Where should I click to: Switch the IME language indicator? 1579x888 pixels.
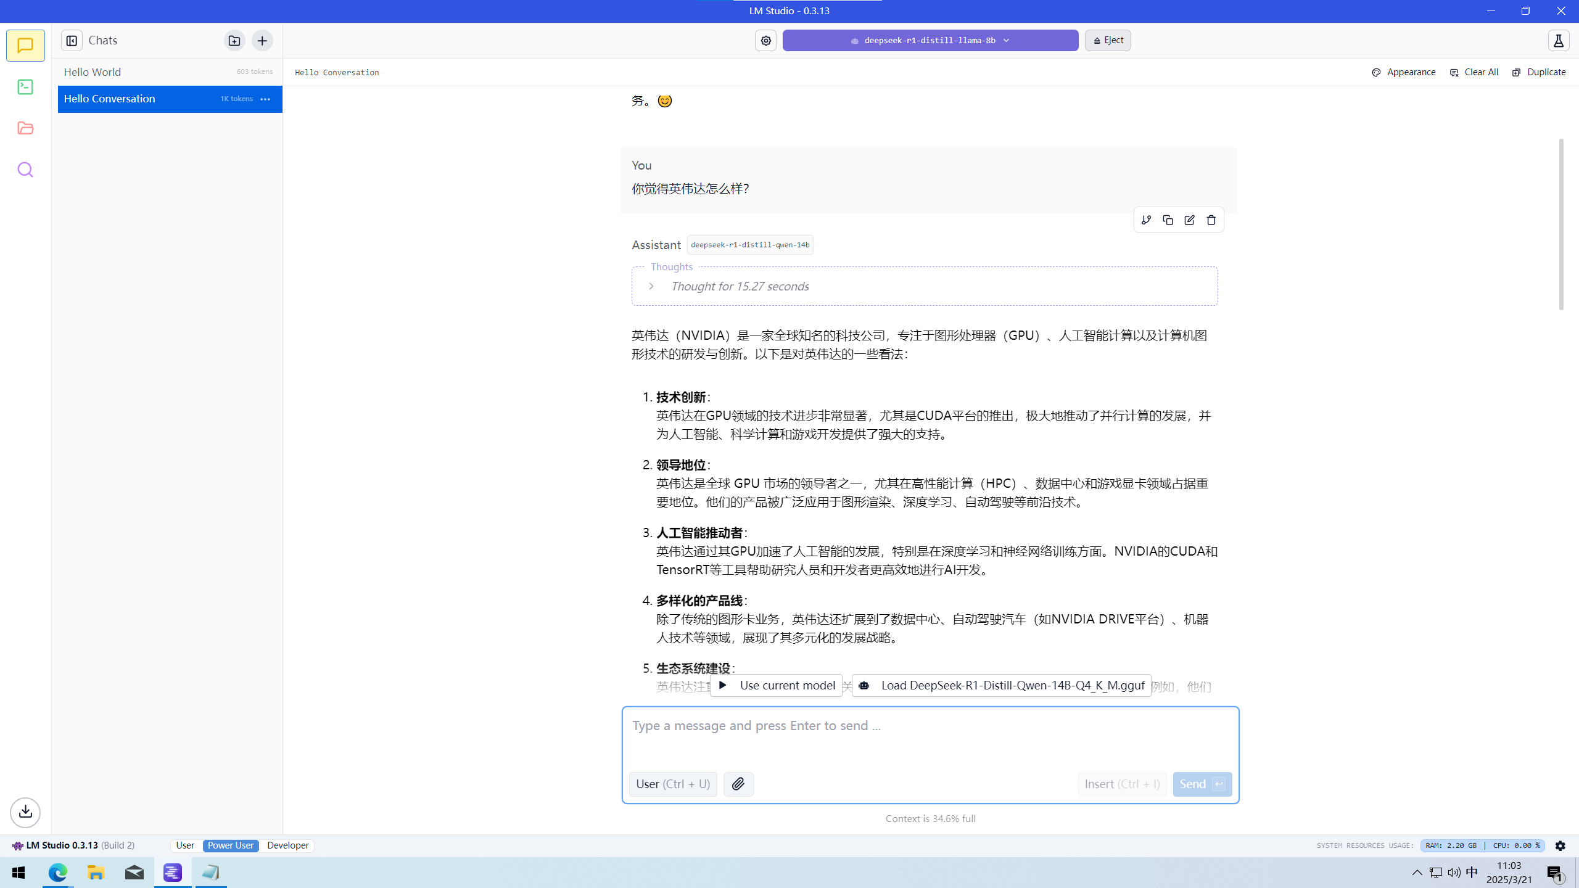tap(1472, 872)
